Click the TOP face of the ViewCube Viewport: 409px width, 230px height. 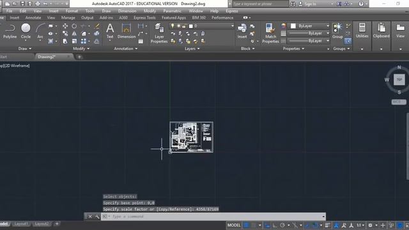click(x=399, y=79)
